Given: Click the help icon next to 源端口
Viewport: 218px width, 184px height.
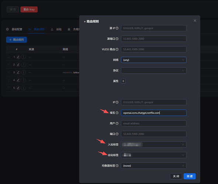Looking at the screenshot, I should coord(117,39).
